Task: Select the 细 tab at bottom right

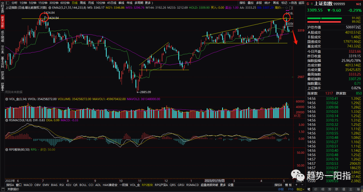Action: [323, 189]
